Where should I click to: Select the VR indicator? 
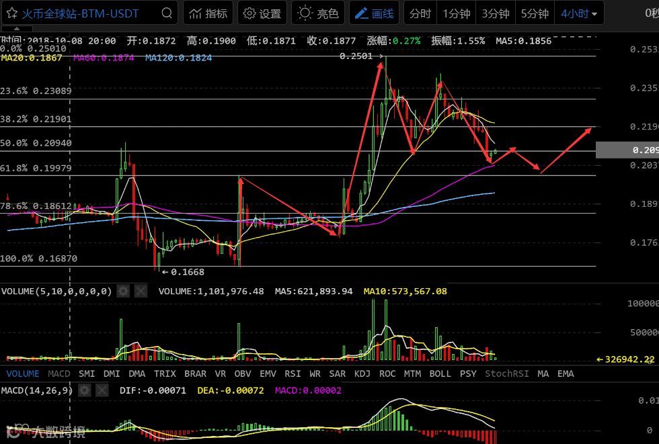[x=221, y=373]
